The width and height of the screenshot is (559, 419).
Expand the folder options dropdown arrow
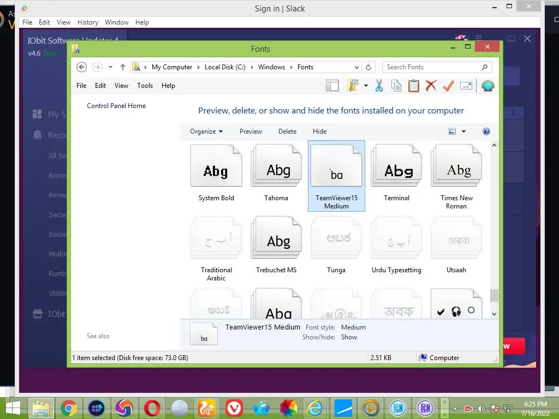pos(366,86)
